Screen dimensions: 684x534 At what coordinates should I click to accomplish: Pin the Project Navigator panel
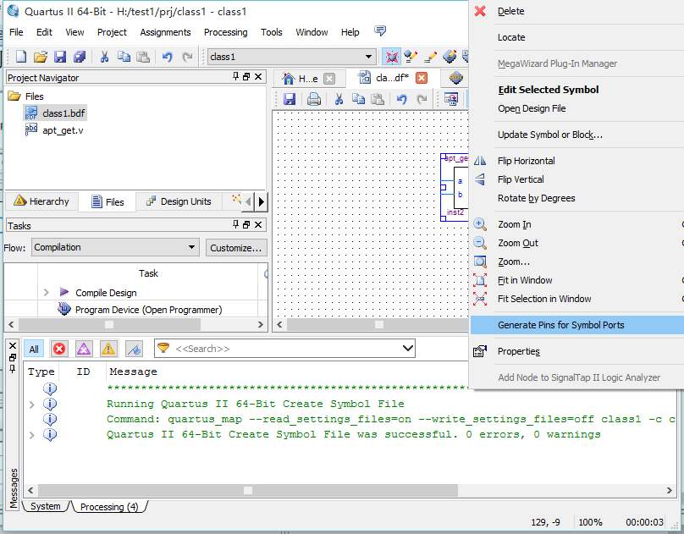(235, 77)
